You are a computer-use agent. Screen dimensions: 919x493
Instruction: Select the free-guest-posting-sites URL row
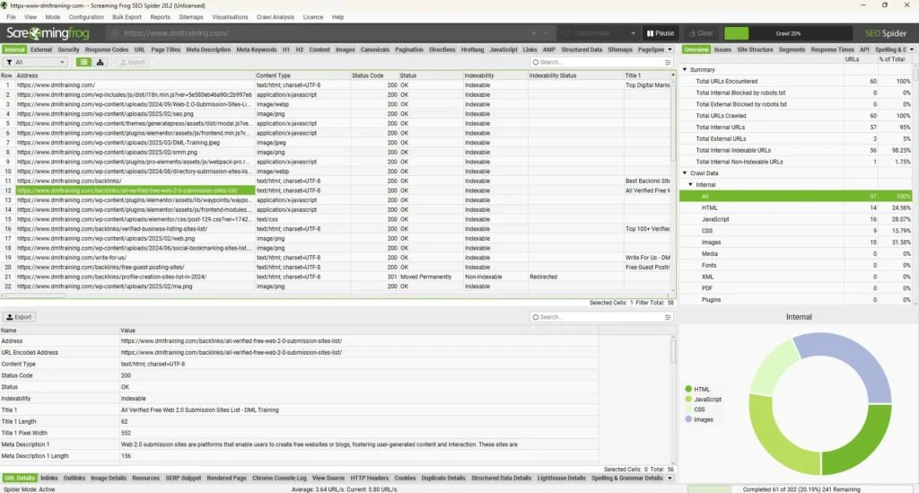(337, 268)
